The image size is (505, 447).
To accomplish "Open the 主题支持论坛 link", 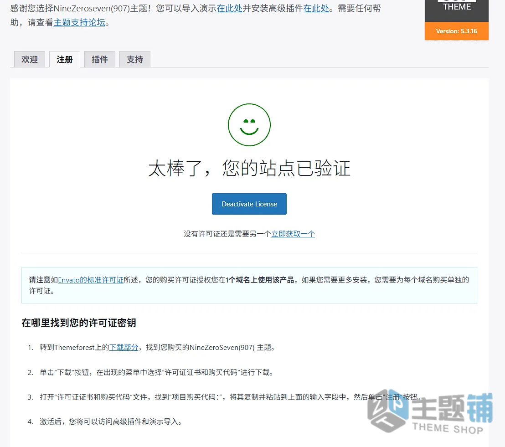I will point(80,22).
